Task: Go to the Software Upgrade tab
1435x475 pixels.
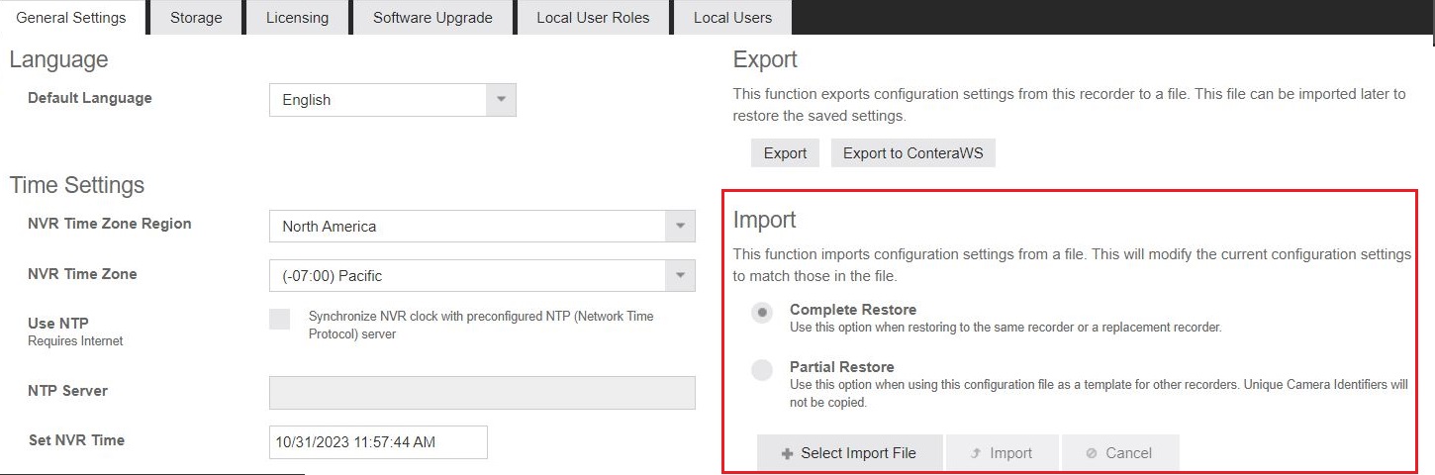Action: click(432, 18)
